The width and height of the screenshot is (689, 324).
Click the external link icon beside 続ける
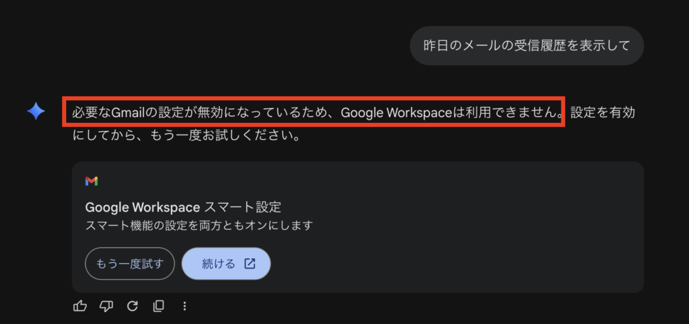pos(250,264)
